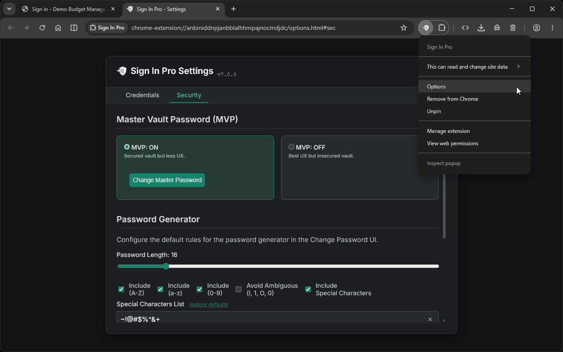Click Unpin in the extension menu
This screenshot has width=563, height=352.
[475, 111]
